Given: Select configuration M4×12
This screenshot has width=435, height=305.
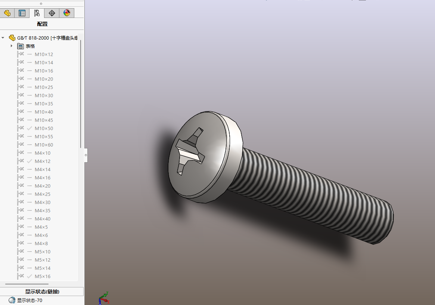Looking at the screenshot, I should 43,161.
